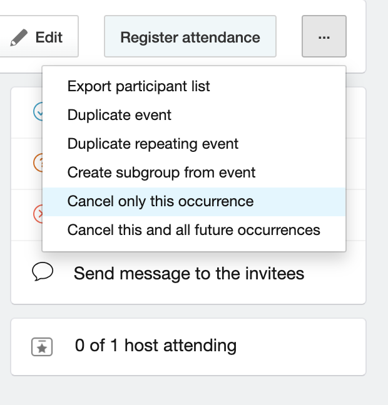388x405 pixels.
Task: Click the star host badge icon
Action: 42,347
